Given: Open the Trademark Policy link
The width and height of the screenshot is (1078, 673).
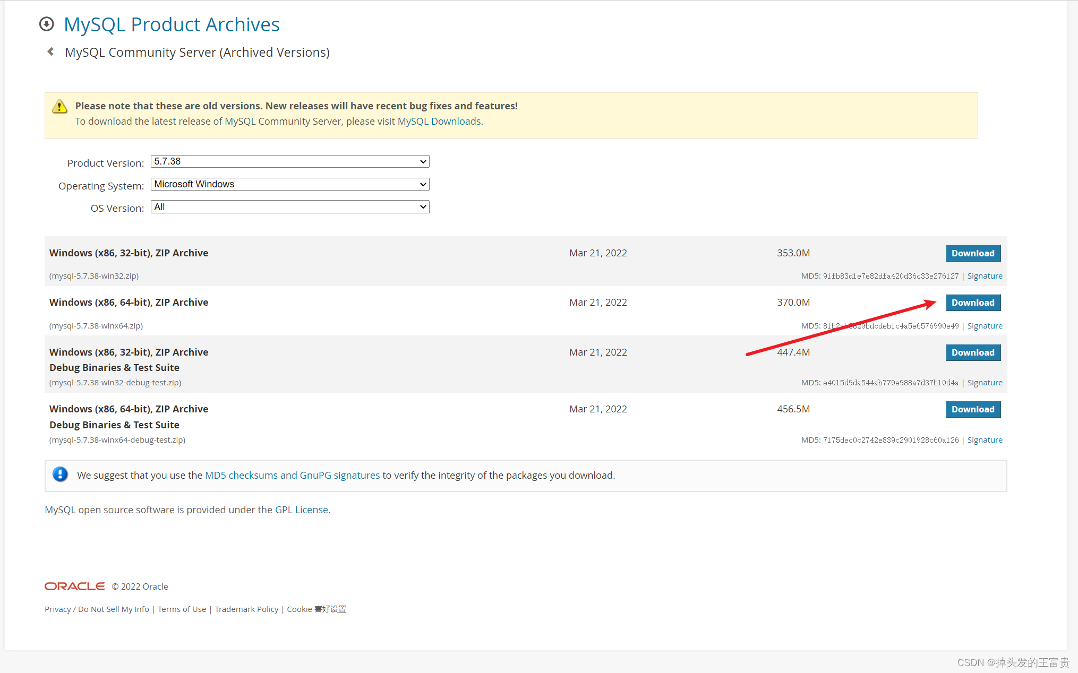Looking at the screenshot, I should [x=246, y=609].
